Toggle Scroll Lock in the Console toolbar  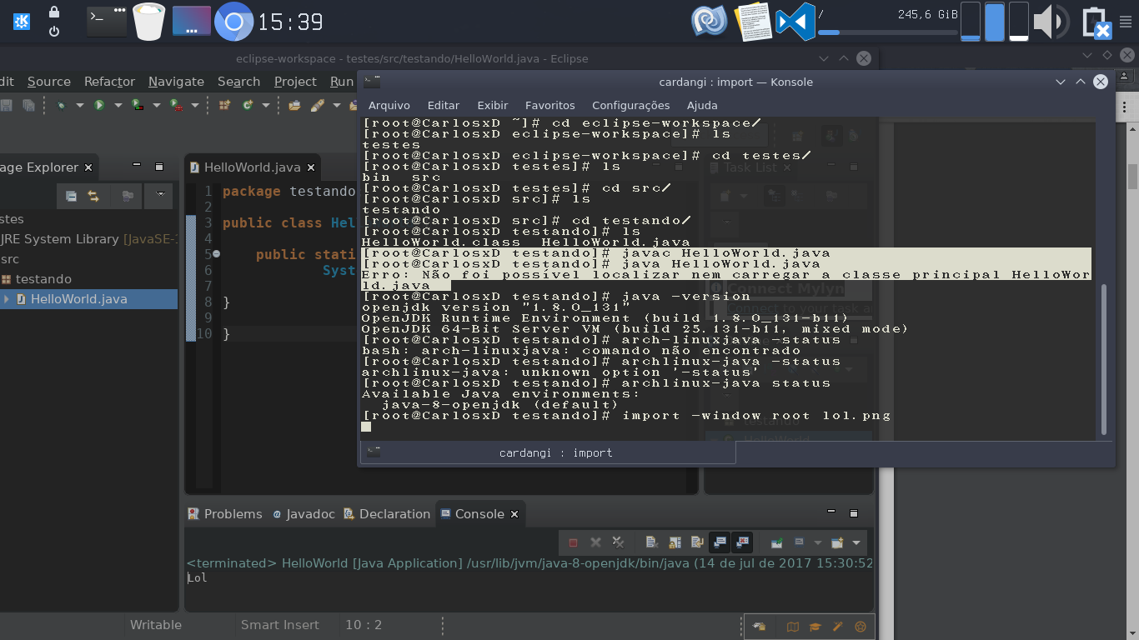point(674,542)
